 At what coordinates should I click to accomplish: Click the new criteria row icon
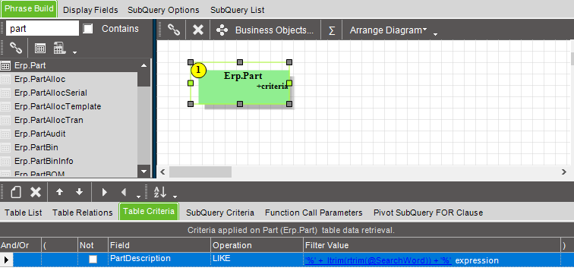(15, 192)
